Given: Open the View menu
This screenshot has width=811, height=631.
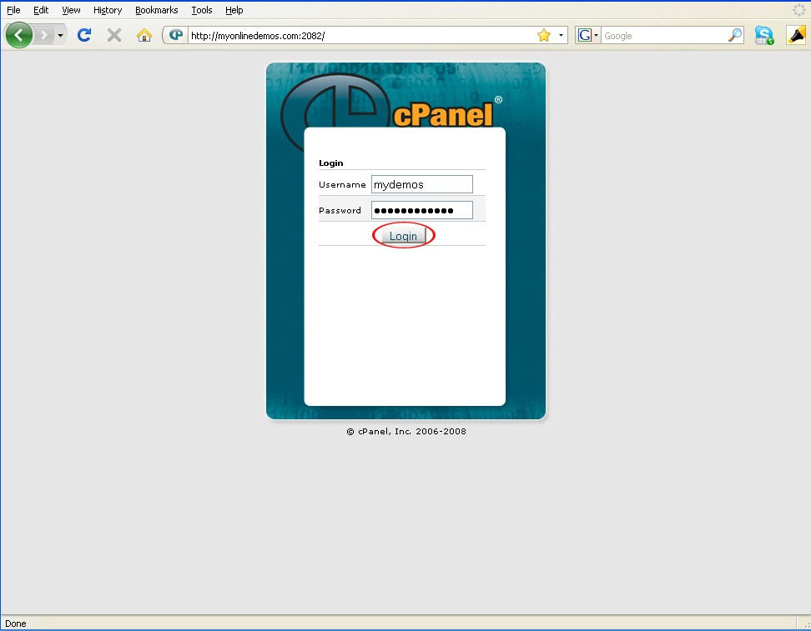Looking at the screenshot, I should point(71,10).
